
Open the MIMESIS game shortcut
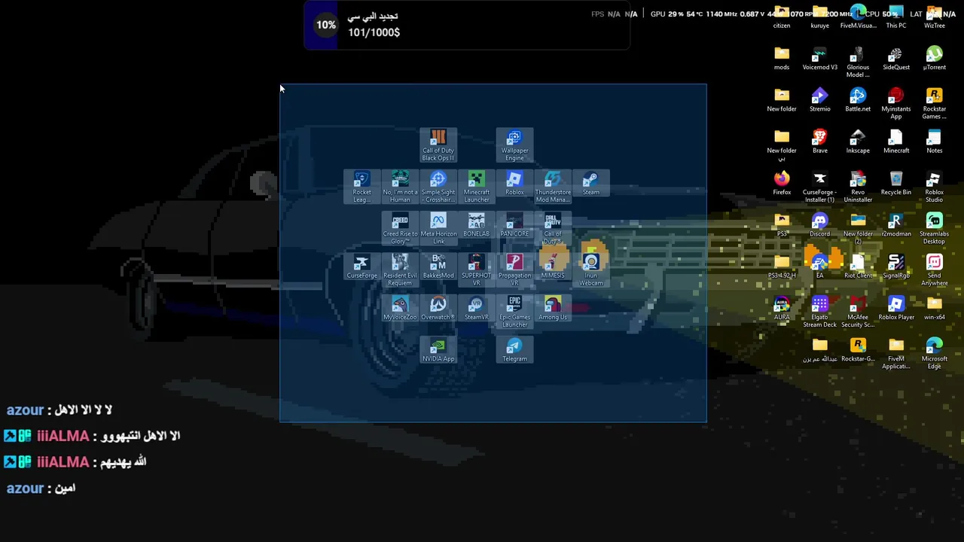(x=553, y=266)
